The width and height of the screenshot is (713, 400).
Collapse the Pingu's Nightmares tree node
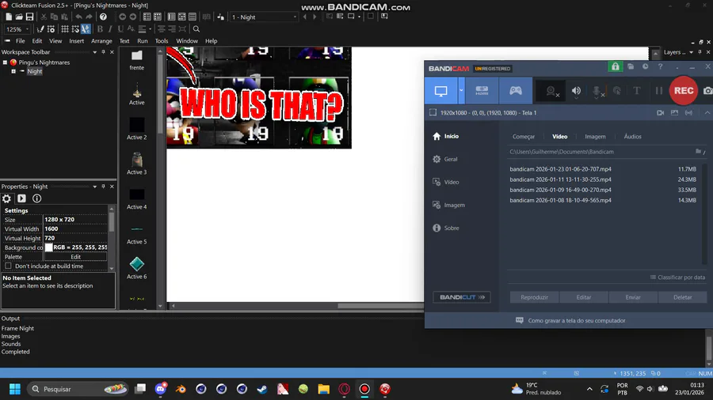point(5,62)
